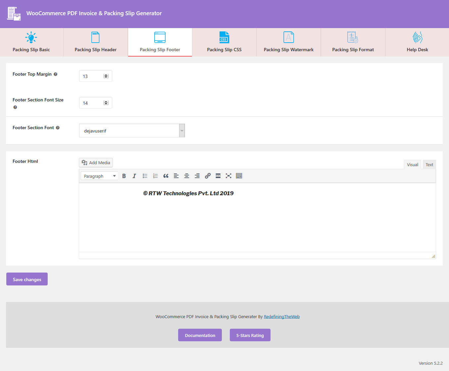Insert a hyperlink using the link icon
449x371 pixels.
click(208, 176)
